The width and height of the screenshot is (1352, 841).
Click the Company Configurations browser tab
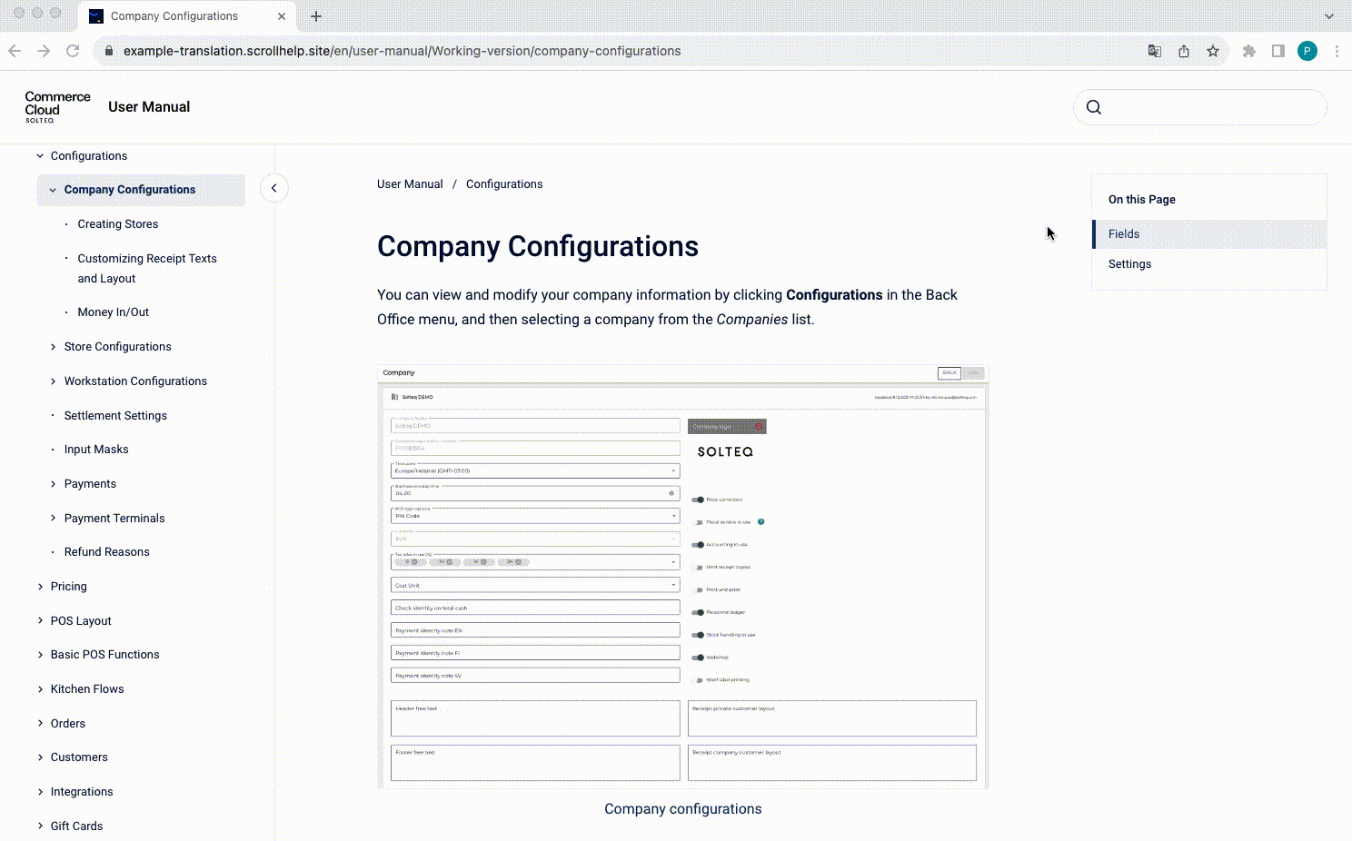click(174, 15)
